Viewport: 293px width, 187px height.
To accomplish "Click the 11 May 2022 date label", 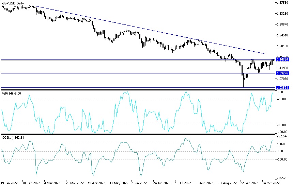I will click(x=119, y=183).
